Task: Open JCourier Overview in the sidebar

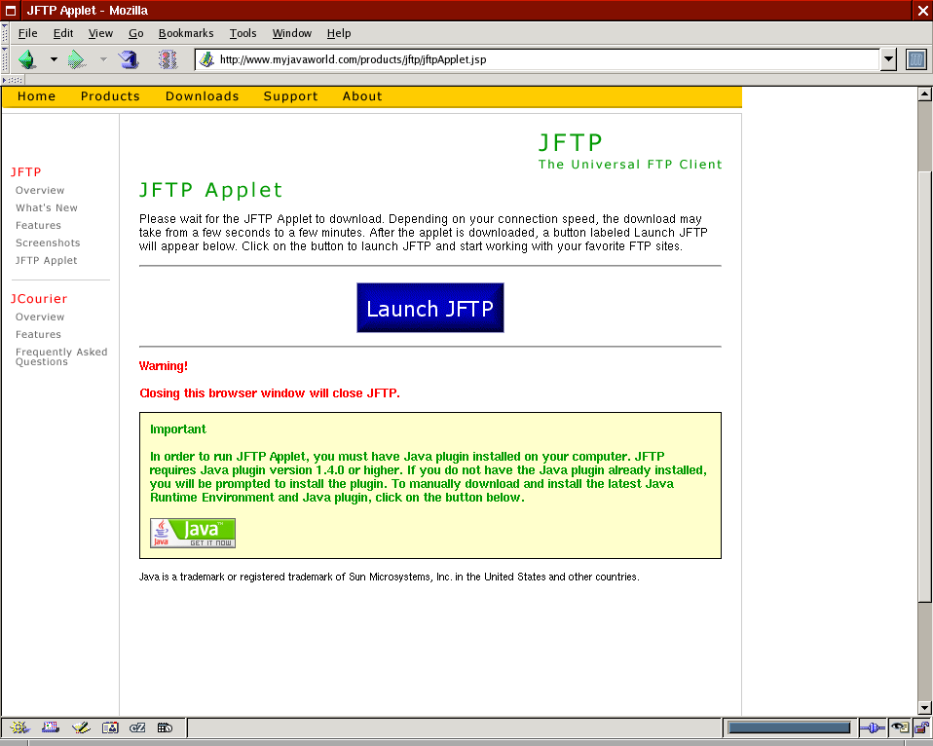Action: (x=40, y=317)
